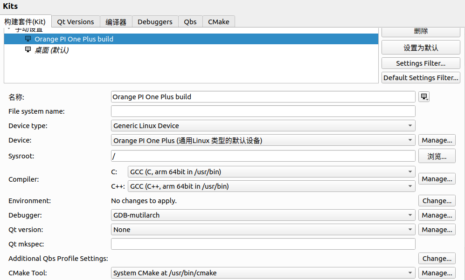Viewport: 465px width, 280px height.
Task: Click monitor icon of Orange PI One Plus build kit
Action: click(28, 39)
